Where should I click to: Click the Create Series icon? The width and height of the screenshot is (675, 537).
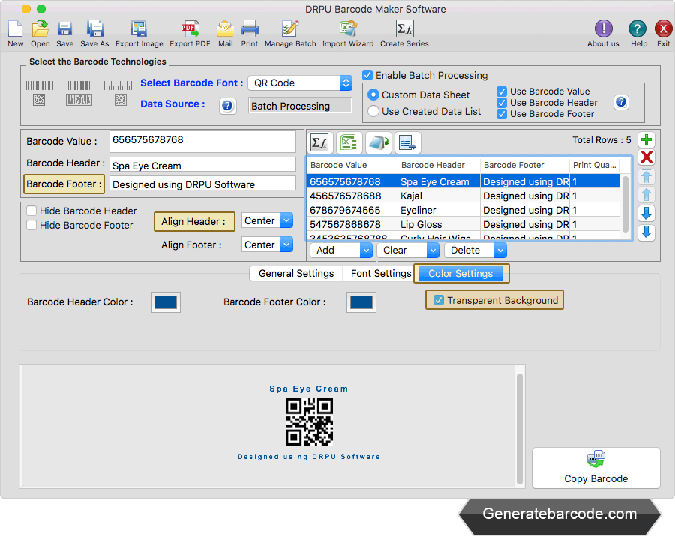pos(405,28)
